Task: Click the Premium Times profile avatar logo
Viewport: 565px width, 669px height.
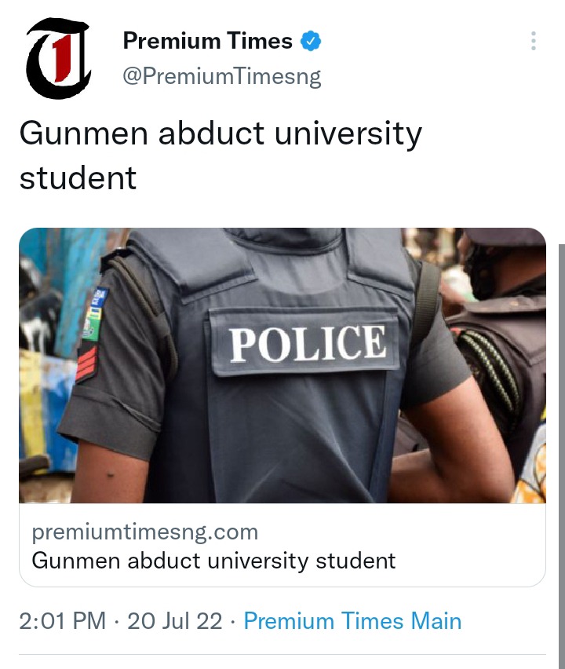Action: pos(58,58)
